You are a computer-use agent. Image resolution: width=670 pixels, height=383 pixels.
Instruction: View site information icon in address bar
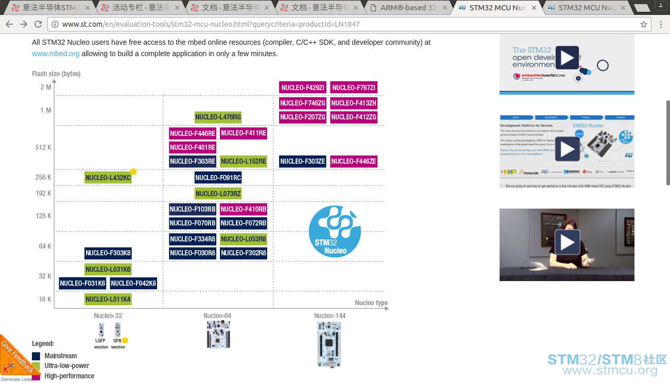click(x=55, y=24)
